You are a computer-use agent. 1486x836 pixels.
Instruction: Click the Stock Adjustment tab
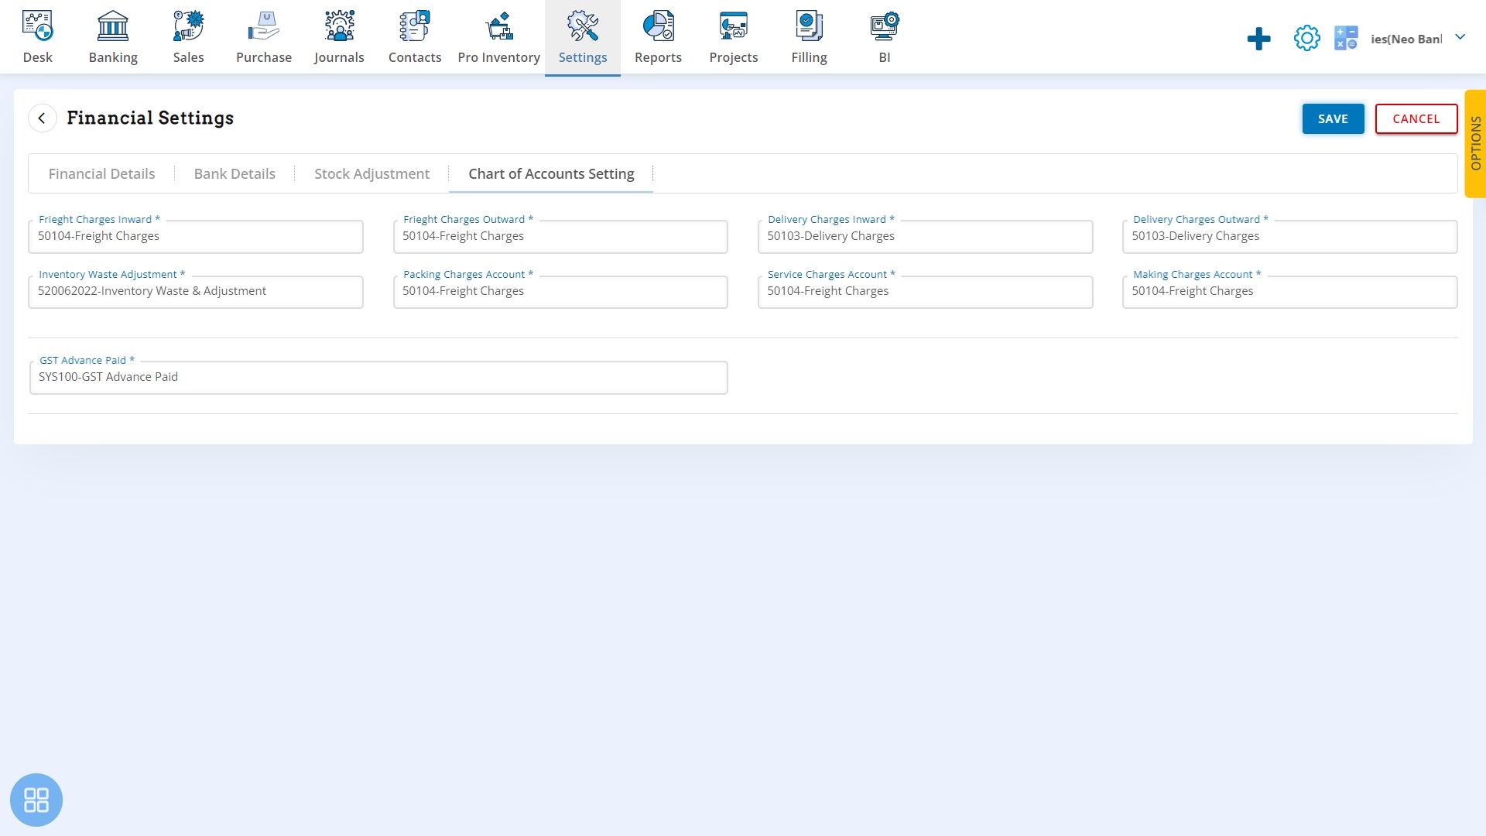click(371, 173)
